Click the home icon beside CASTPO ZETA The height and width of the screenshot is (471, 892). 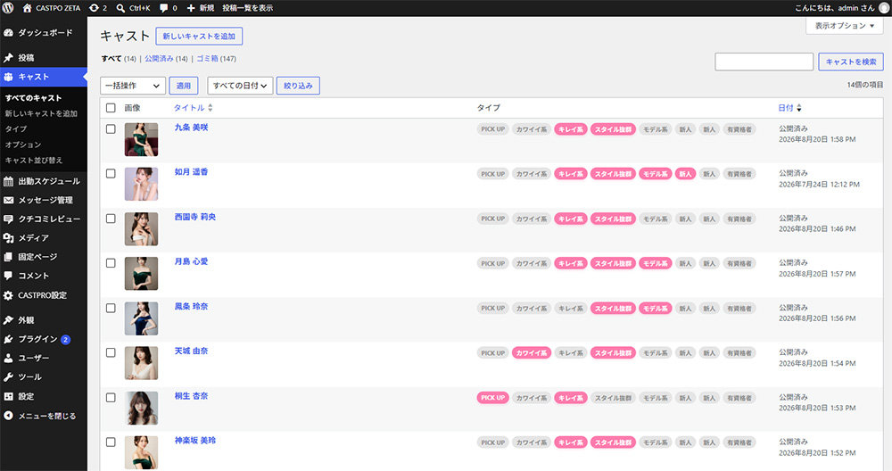point(27,8)
